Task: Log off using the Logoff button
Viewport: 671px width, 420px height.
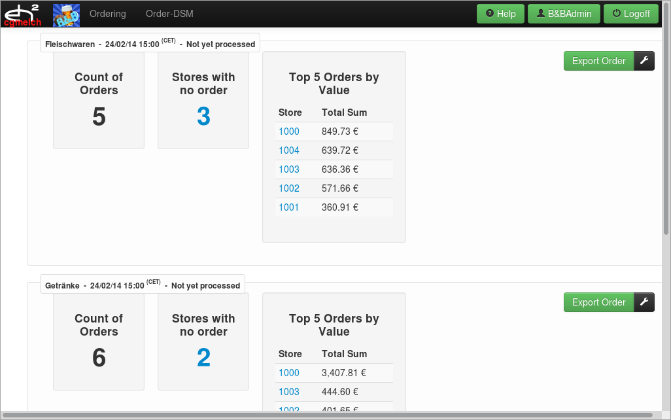Action: coord(630,14)
